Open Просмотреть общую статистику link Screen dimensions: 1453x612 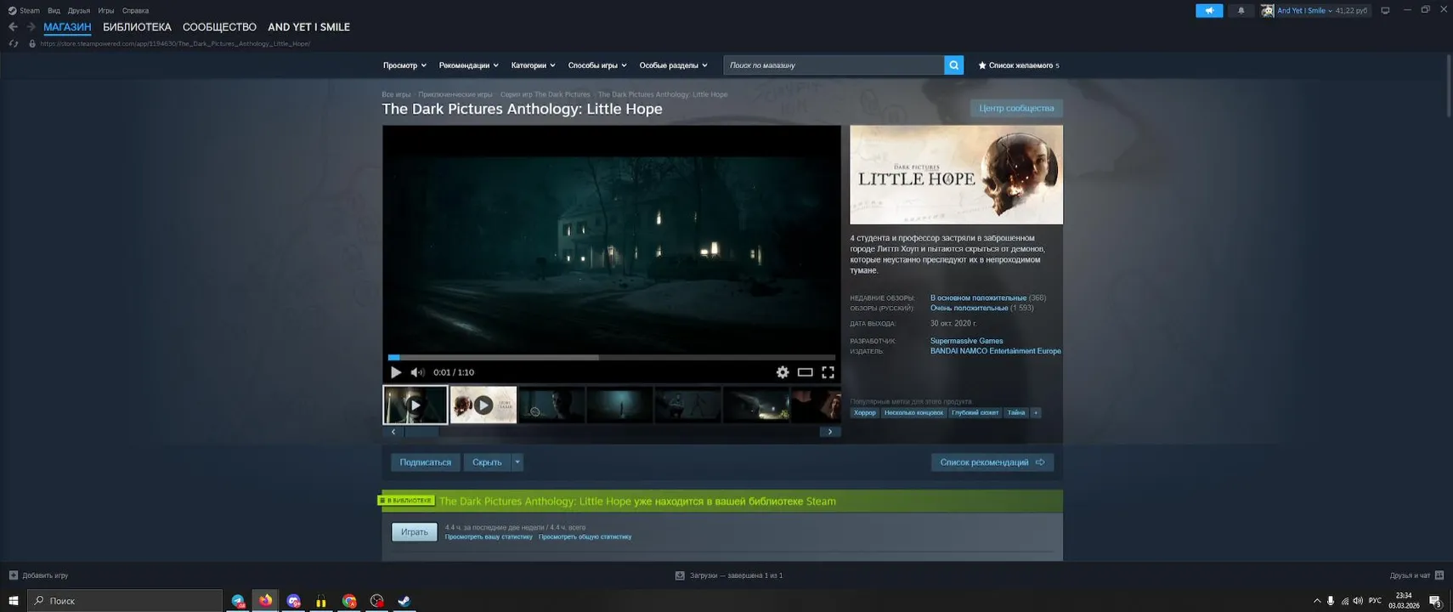click(585, 537)
